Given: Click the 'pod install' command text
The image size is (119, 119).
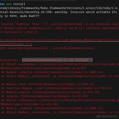Looking at the screenshot, I should click(x=16, y=4).
